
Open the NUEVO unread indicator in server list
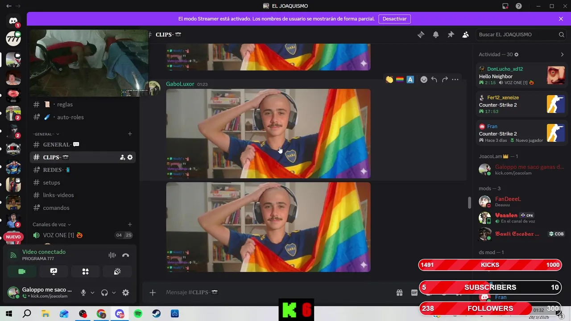click(x=13, y=237)
